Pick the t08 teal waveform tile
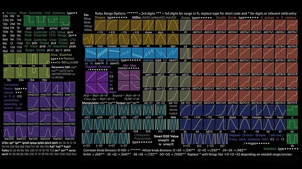 click(136, 124)
